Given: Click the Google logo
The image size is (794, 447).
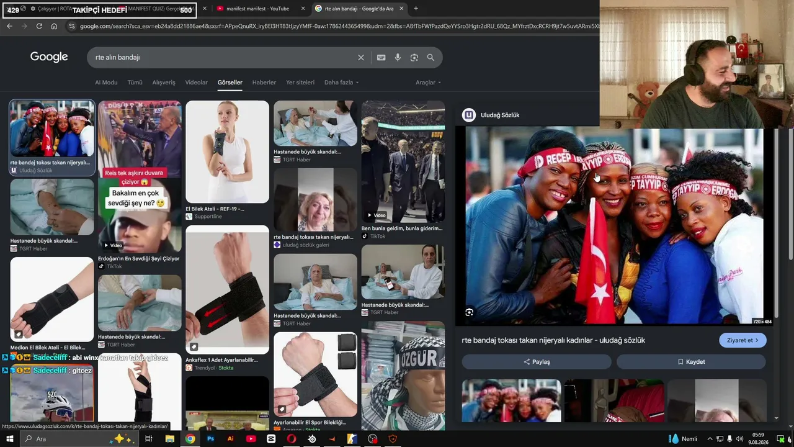Looking at the screenshot, I should point(49,57).
